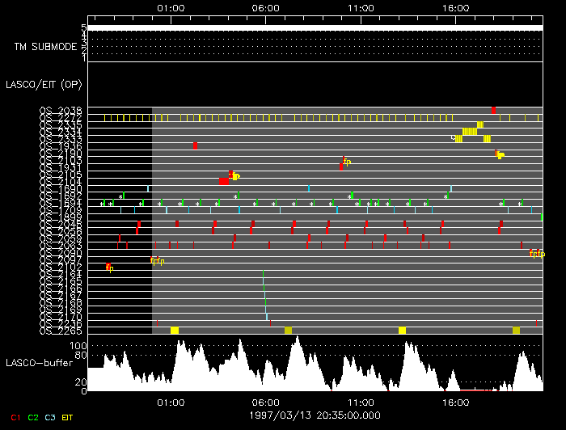Click the TM SUBMODE label
566x430 pixels.
click(x=45, y=47)
